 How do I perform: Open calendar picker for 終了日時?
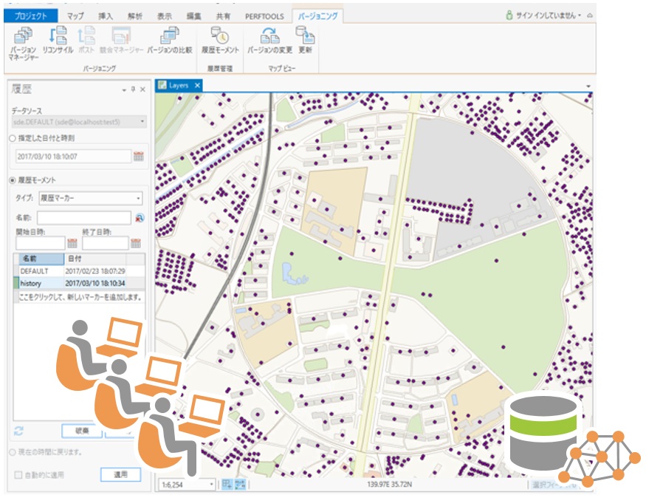136,243
